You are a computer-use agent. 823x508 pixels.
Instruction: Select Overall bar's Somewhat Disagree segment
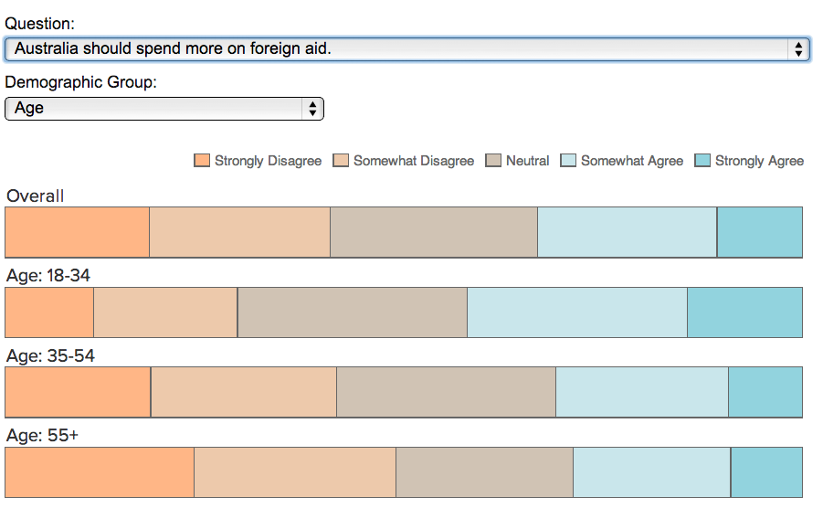pyautogui.click(x=240, y=232)
